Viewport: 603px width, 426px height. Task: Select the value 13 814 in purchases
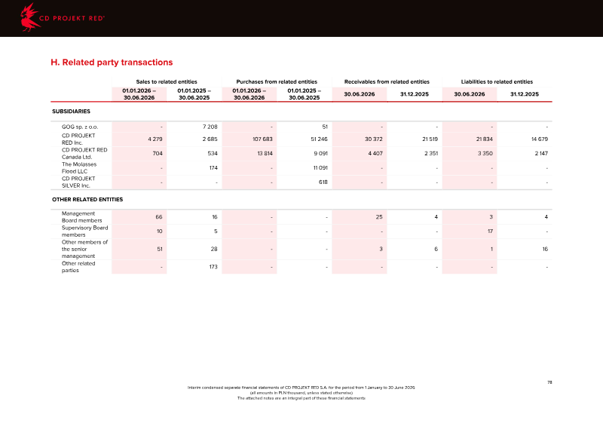[x=265, y=153]
